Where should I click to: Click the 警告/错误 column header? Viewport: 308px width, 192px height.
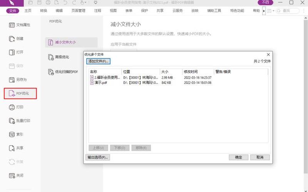[x=241, y=72]
